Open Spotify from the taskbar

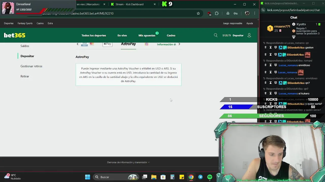tap(210, 177)
